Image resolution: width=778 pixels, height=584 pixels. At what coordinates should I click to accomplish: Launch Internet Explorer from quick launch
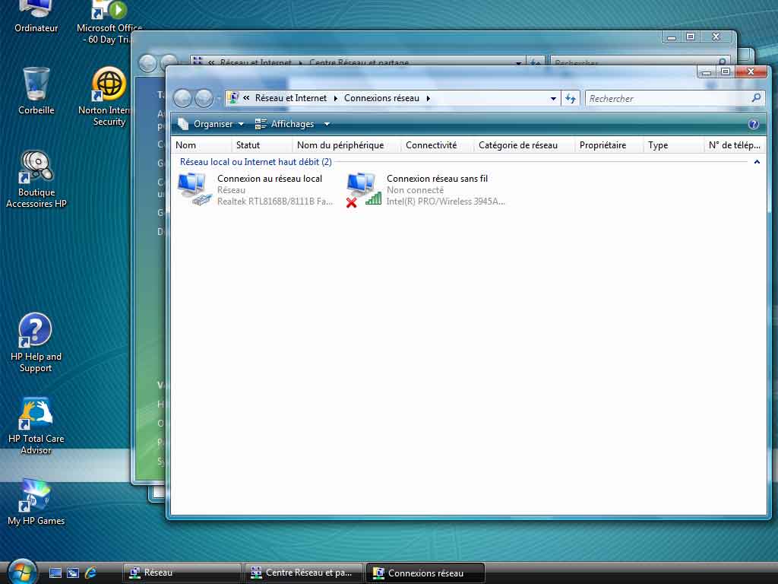pos(91,573)
